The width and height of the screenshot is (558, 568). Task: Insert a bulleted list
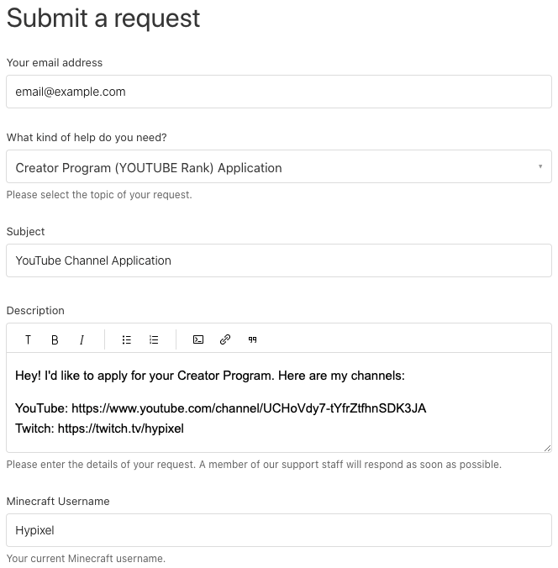coord(126,339)
